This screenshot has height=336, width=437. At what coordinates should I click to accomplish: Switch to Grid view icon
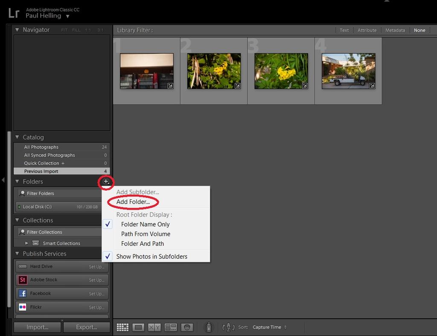coord(122,327)
